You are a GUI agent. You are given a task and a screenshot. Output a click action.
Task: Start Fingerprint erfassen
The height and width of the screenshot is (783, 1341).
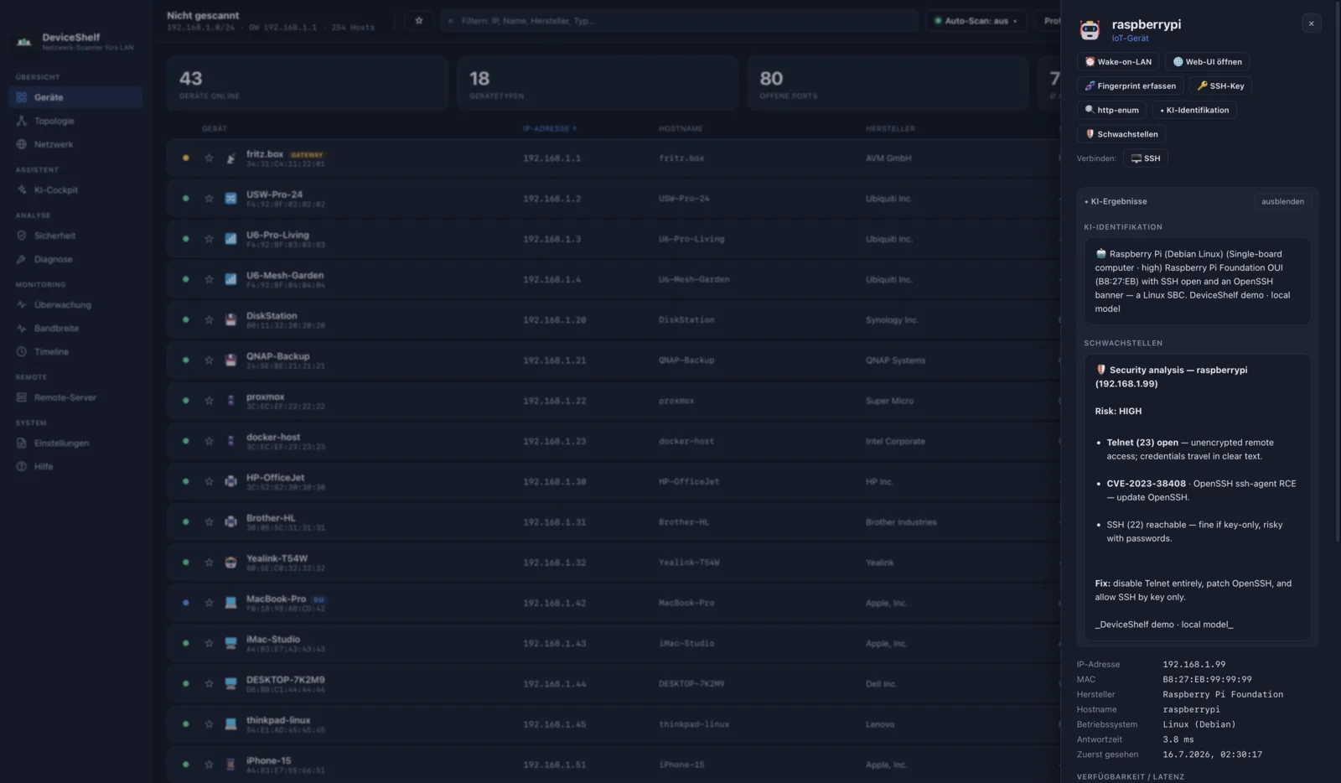coord(1130,86)
